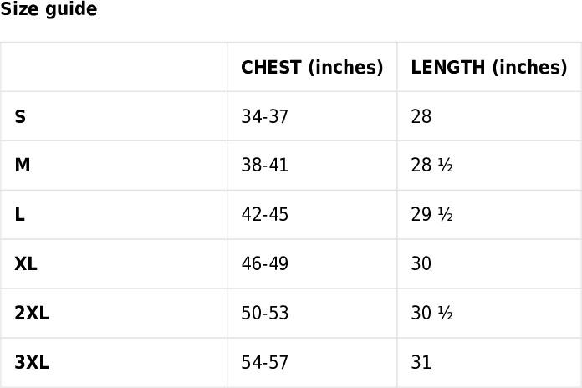Click length value 30 ½ for 2XL
Viewport: 582px width, 388px height.
[432, 313]
